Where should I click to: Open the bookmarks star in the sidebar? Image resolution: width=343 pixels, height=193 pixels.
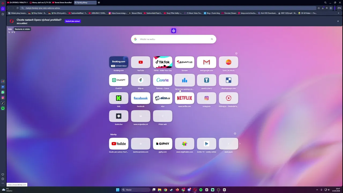coord(3,14)
